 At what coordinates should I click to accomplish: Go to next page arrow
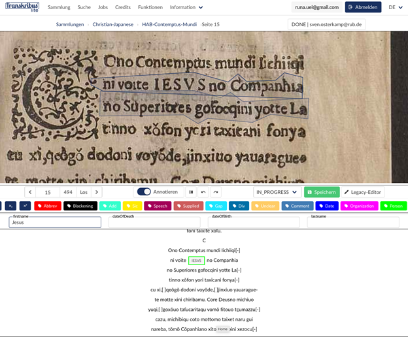(97, 192)
